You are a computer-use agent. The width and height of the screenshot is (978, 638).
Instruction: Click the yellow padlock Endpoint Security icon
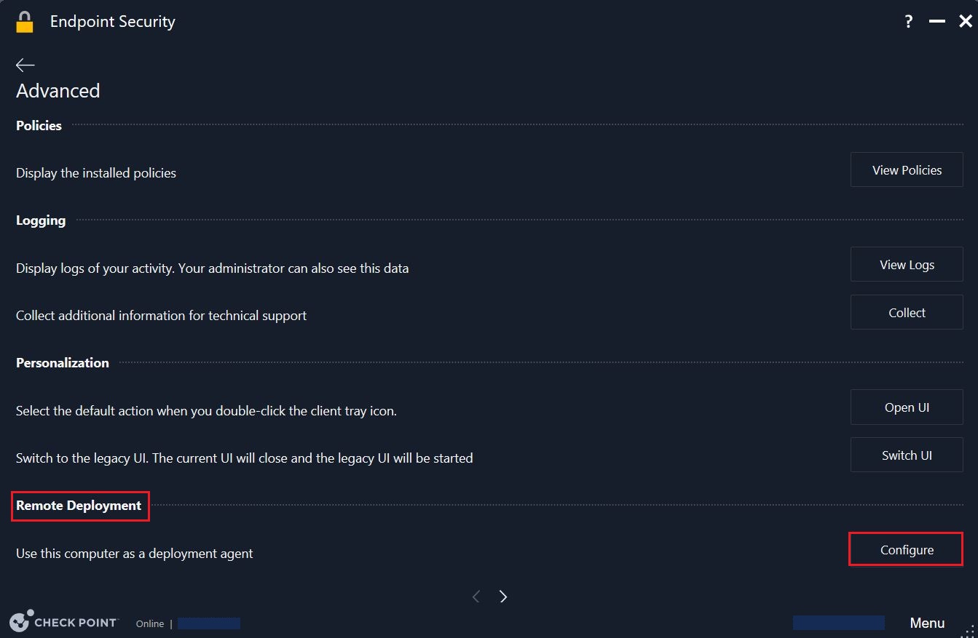(x=25, y=22)
